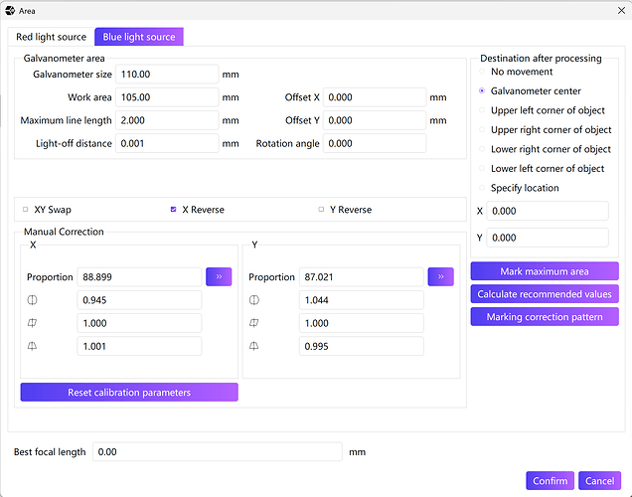The height and width of the screenshot is (497, 632).
Task: Uncheck the X Reverse checkbox
Action: (x=173, y=209)
